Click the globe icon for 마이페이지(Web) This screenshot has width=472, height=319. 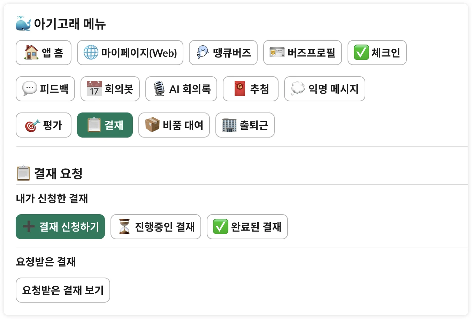[x=91, y=53]
